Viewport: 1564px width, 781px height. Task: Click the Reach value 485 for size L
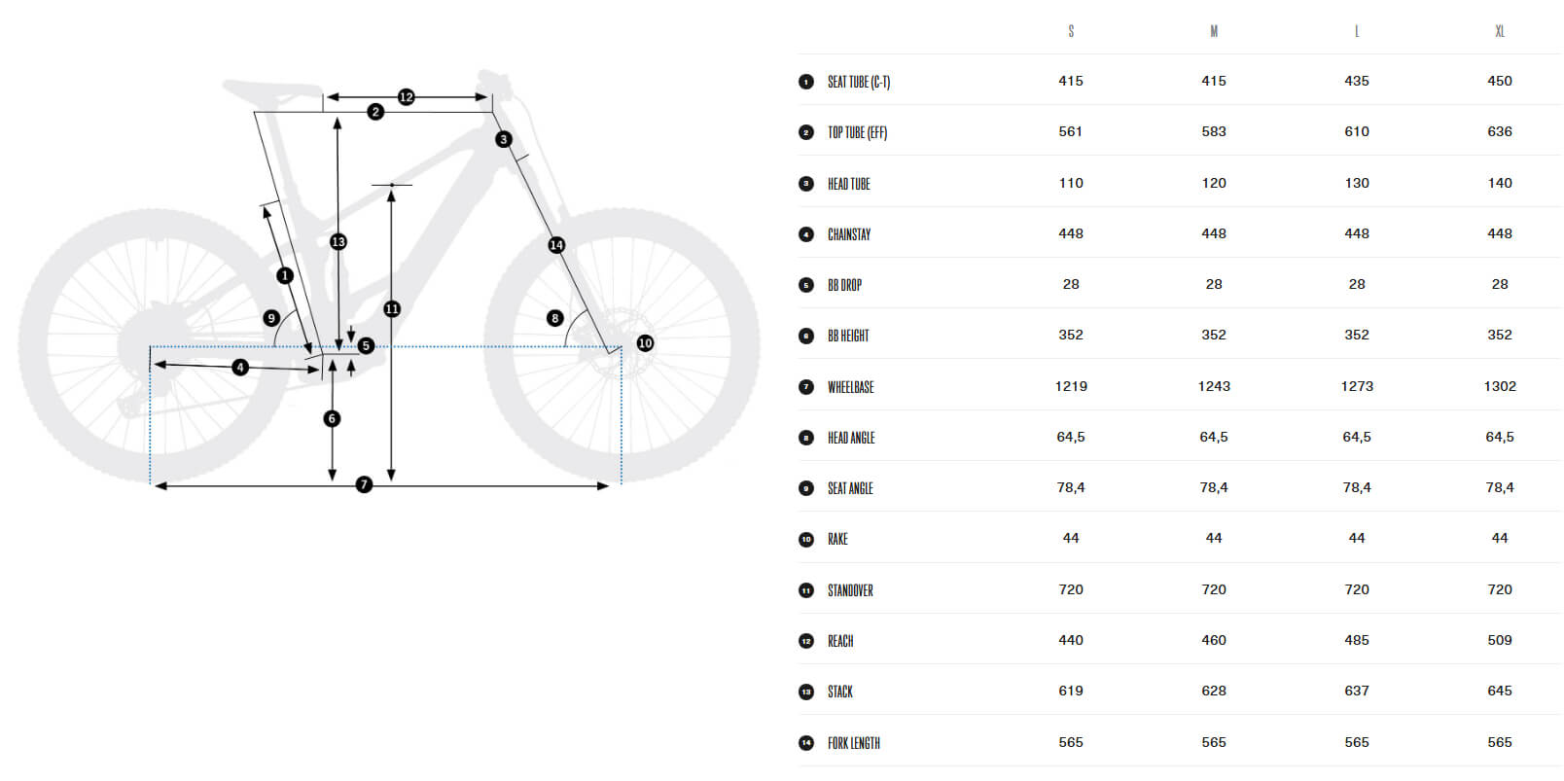pos(1357,640)
